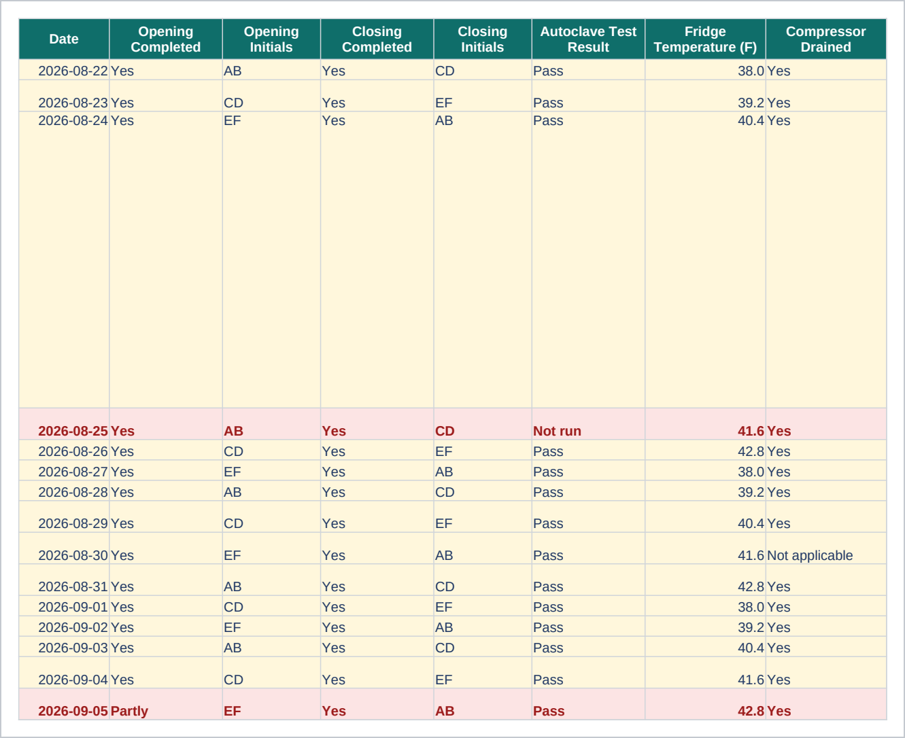Select the 'Not run' autoclave result cell
This screenshot has width=905, height=738.
[x=588, y=424]
